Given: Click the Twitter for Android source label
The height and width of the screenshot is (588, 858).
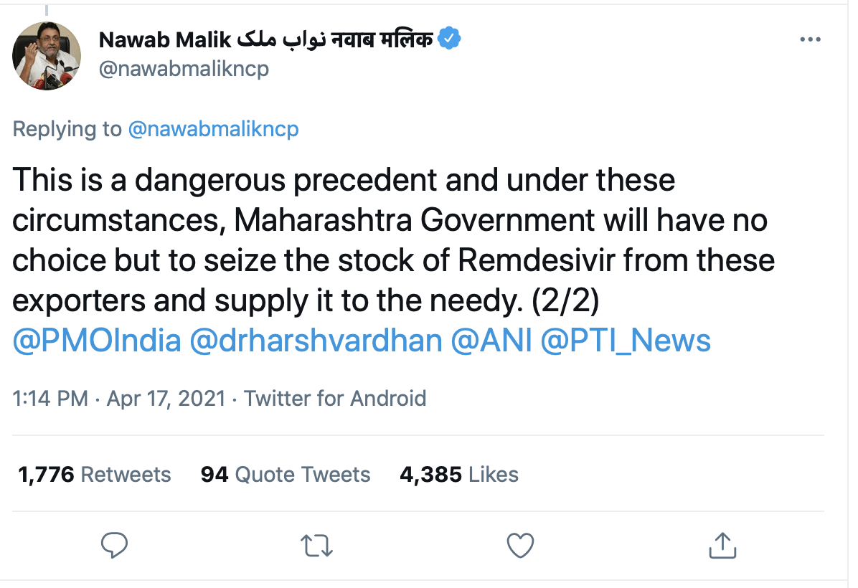Looking at the screenshot, I should (335, 398).
